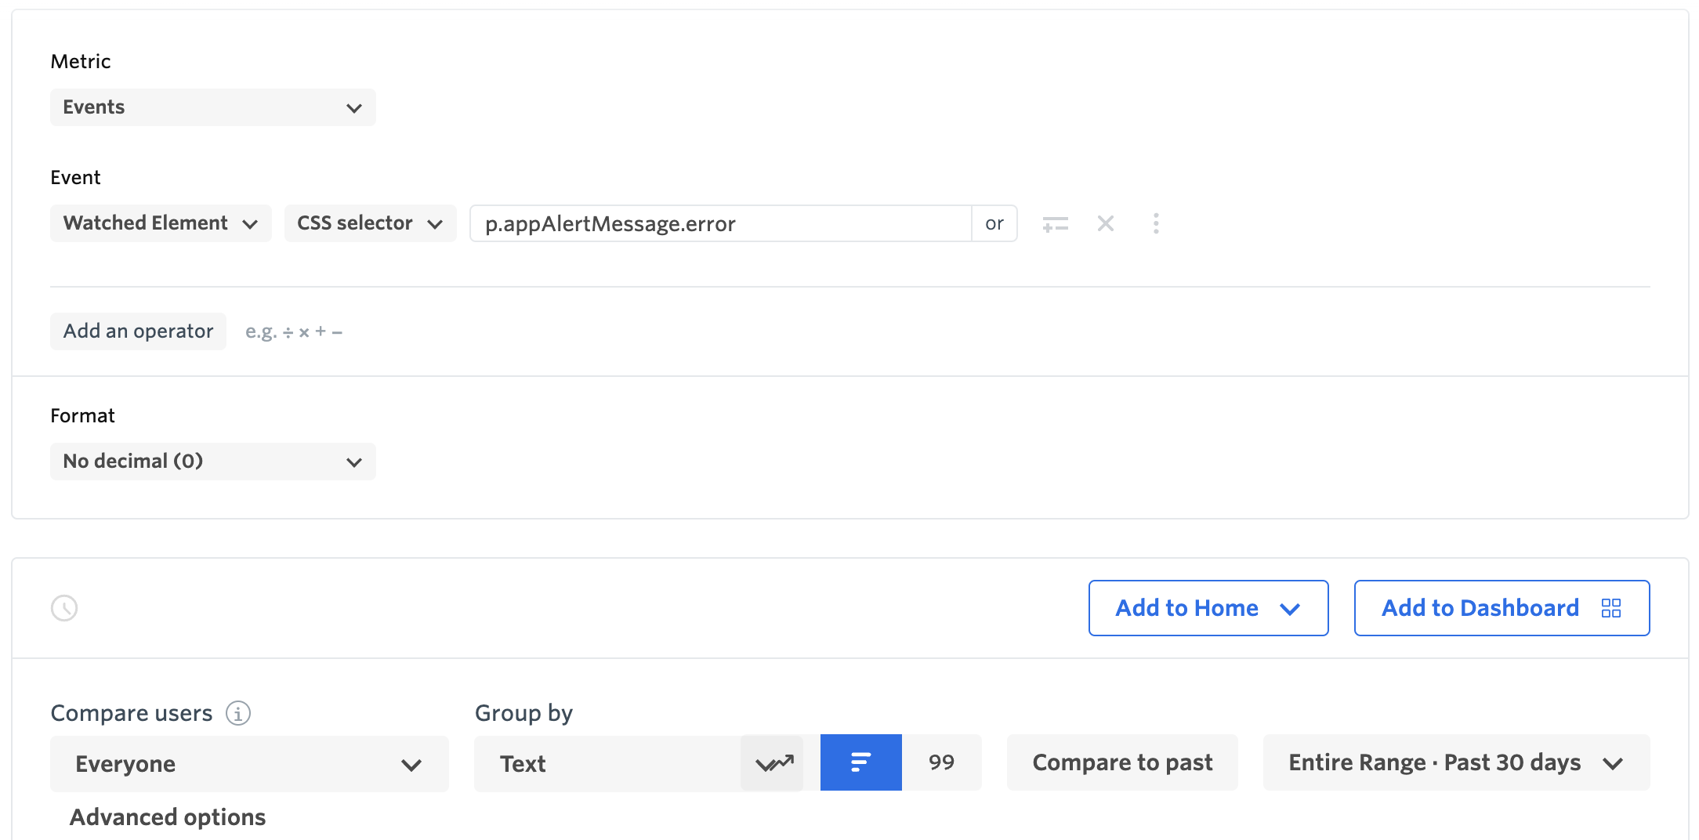The image size is (1699, 840).
Task: Switch to the numeric 99 display view
Action: [x=943, y=762]
